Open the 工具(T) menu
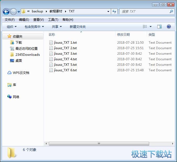This screenshot has width=177, height=162. (53, 20)
